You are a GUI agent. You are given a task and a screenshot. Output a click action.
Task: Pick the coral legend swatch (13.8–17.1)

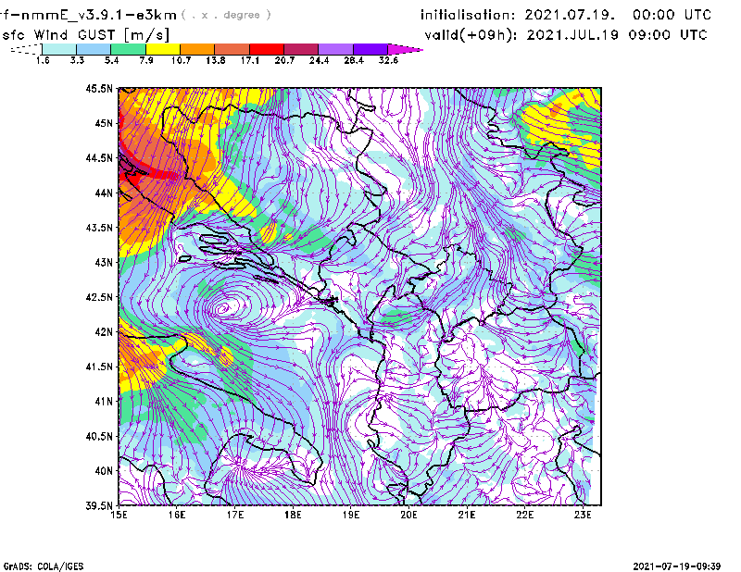coord(232,49)
